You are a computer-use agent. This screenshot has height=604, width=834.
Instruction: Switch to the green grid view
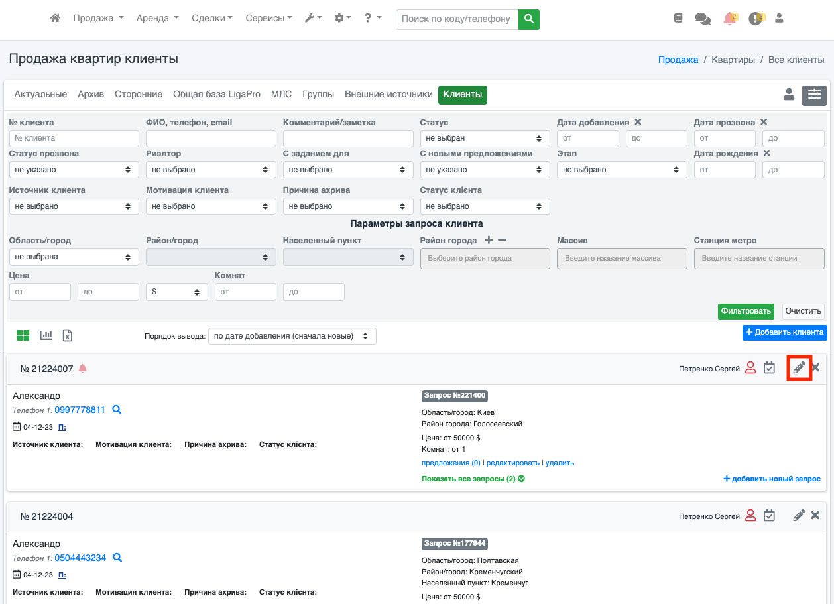[23, 335]
